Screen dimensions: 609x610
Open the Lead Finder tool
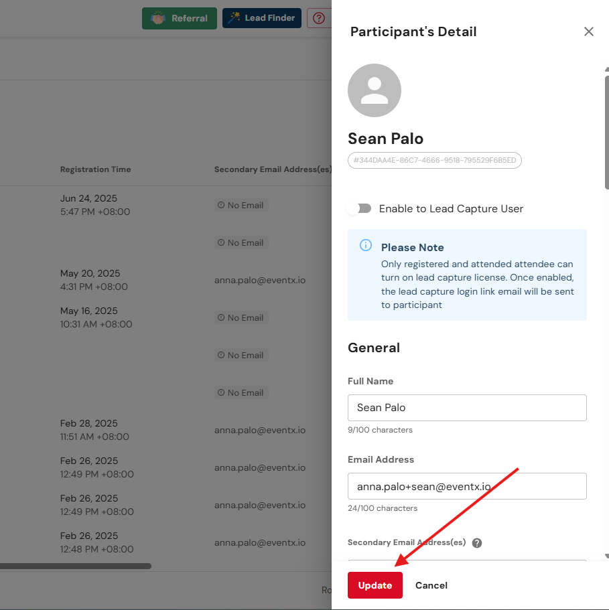[x=262, y=18]
